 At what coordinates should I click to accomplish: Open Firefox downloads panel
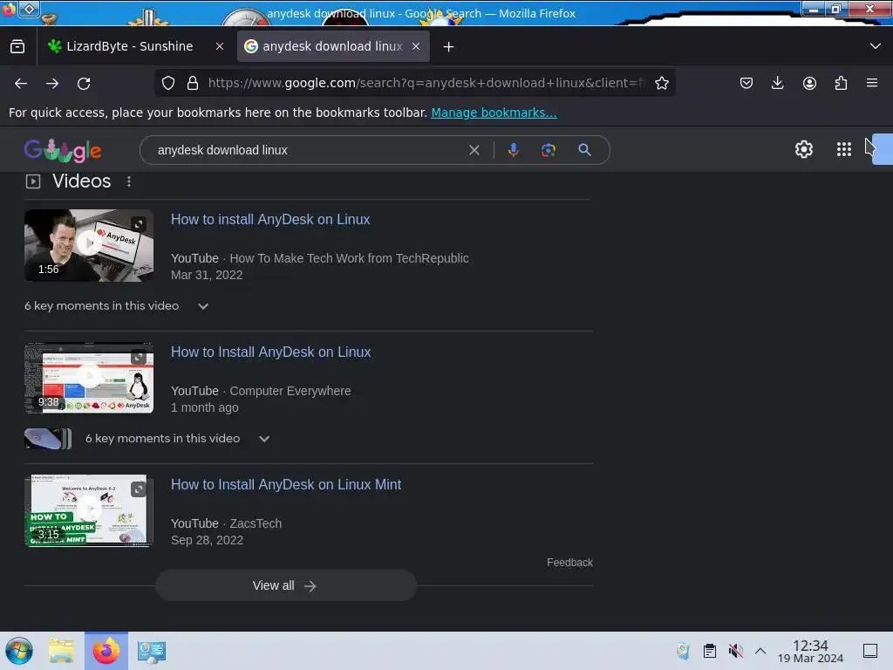coord(777,83)
